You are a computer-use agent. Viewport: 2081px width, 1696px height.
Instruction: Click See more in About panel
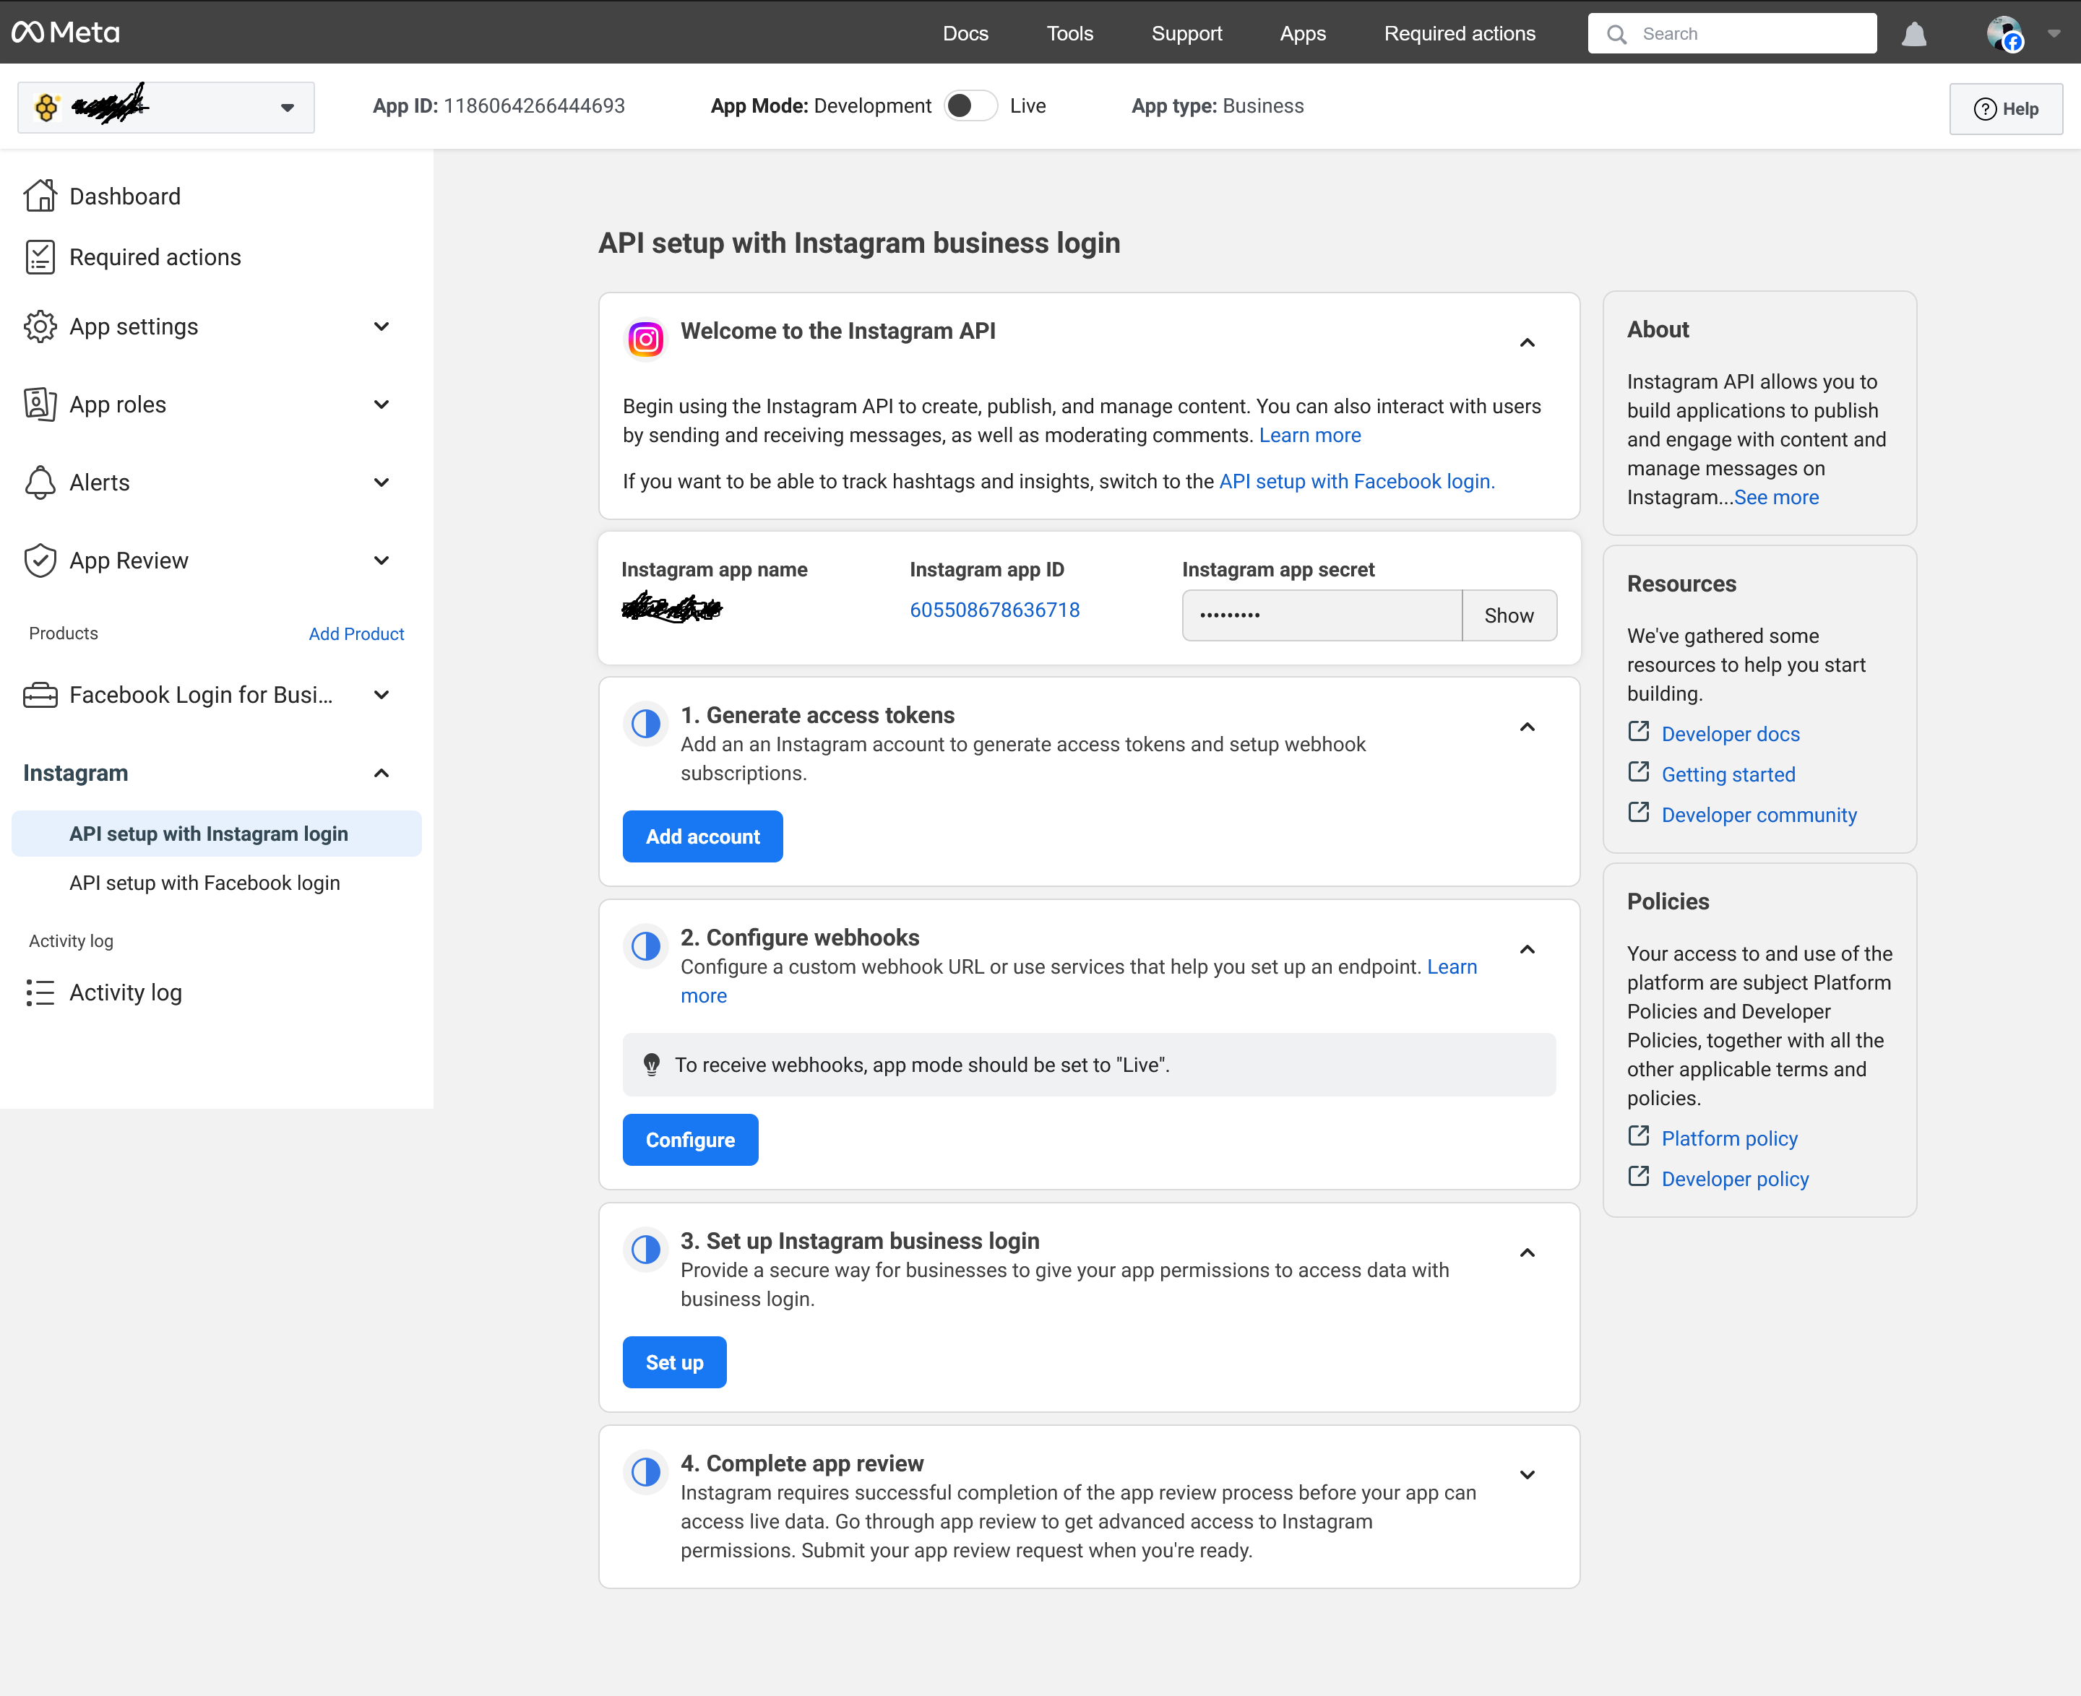1776,497
